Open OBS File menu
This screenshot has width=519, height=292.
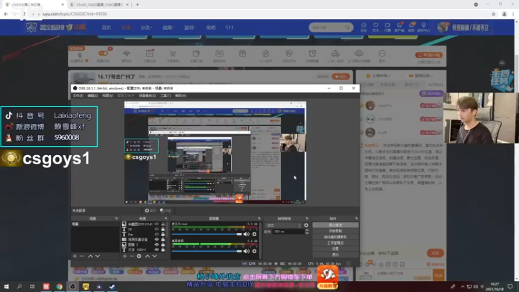(78, 95)
